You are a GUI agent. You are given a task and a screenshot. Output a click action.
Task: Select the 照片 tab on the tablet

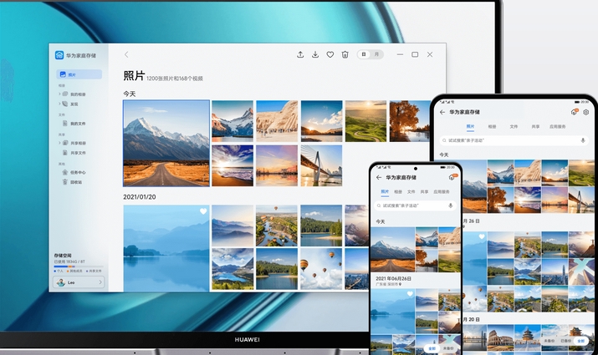pyautogui.click(x=470, y=126)
